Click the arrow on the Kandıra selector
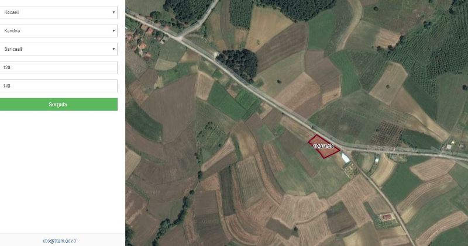 point(113,31)
